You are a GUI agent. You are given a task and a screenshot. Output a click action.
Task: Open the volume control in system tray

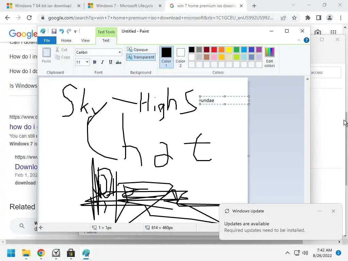[305, 253]
